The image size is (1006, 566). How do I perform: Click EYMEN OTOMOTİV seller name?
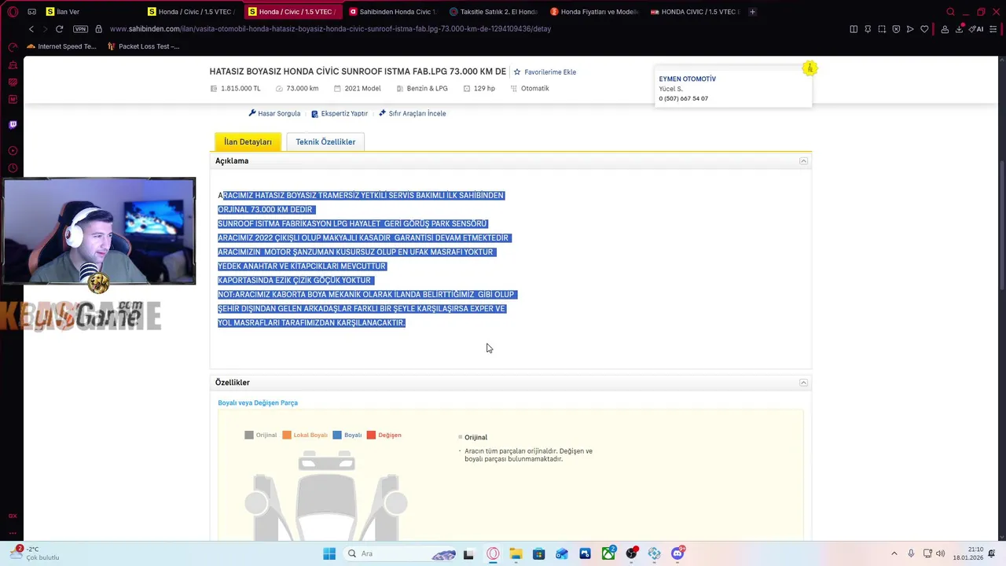point(687,79)
